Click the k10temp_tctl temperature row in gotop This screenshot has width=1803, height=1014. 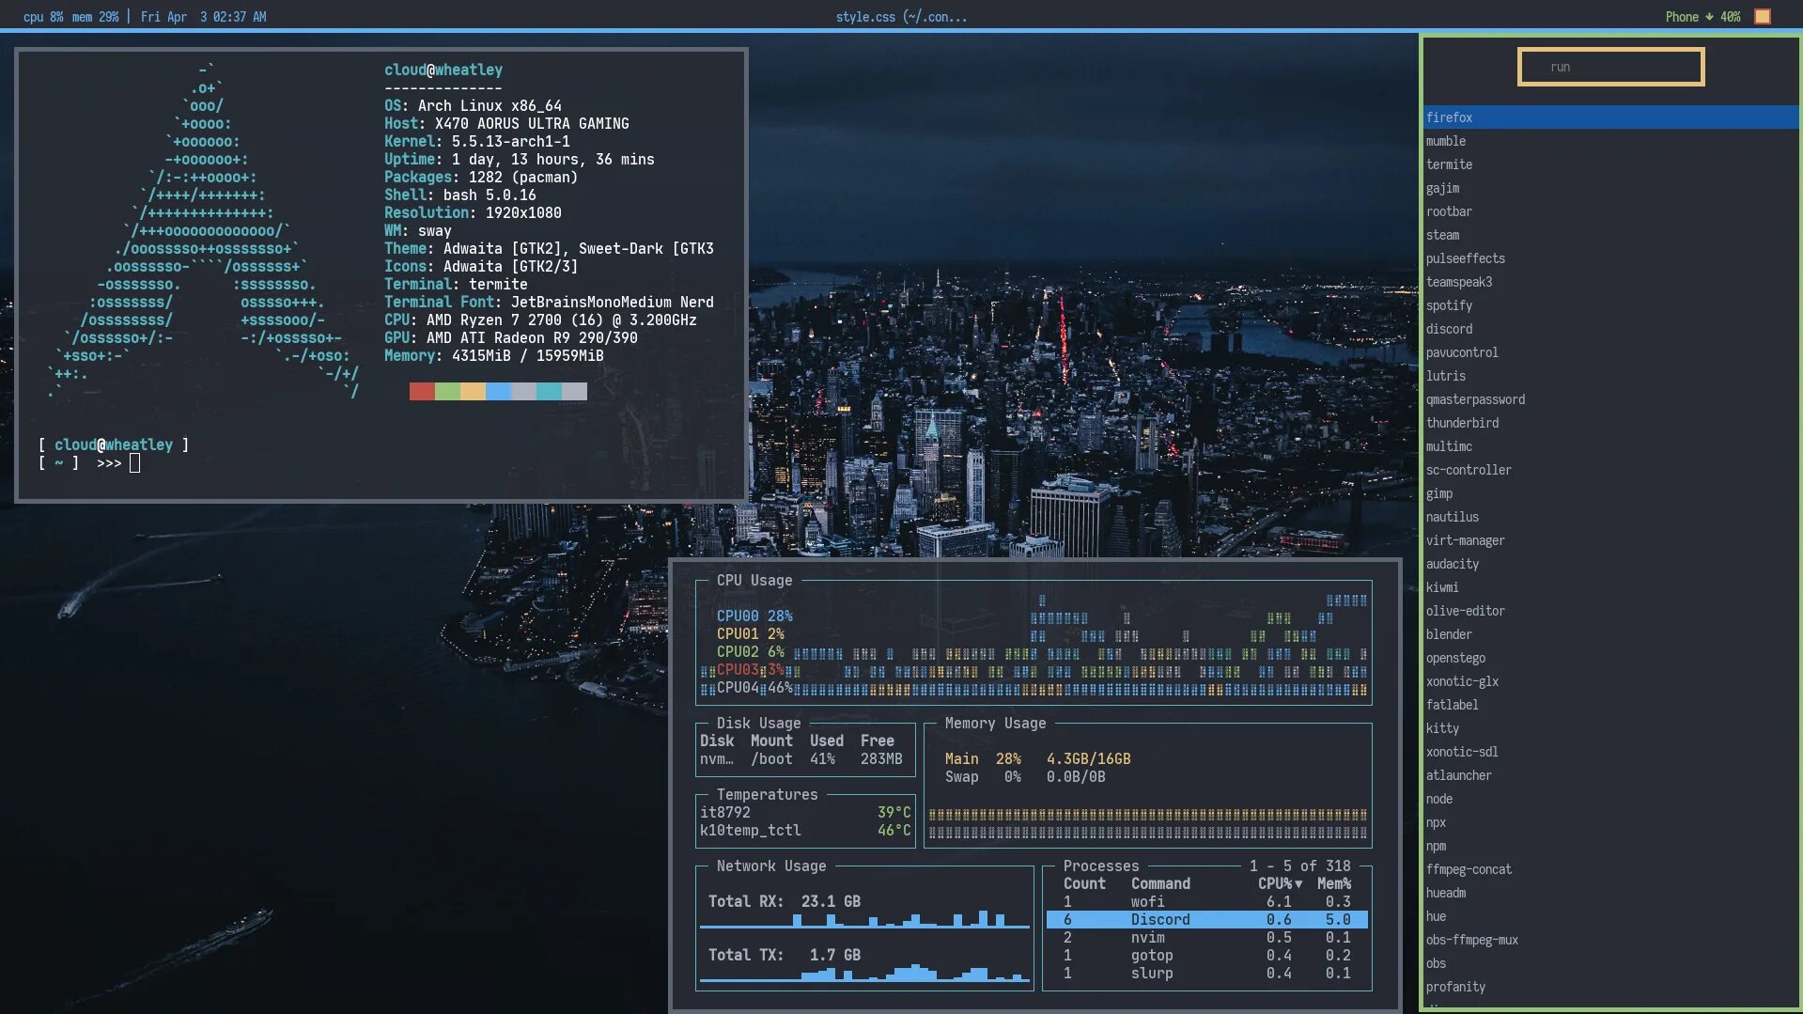pyautogui.click(x=805, y=831)
